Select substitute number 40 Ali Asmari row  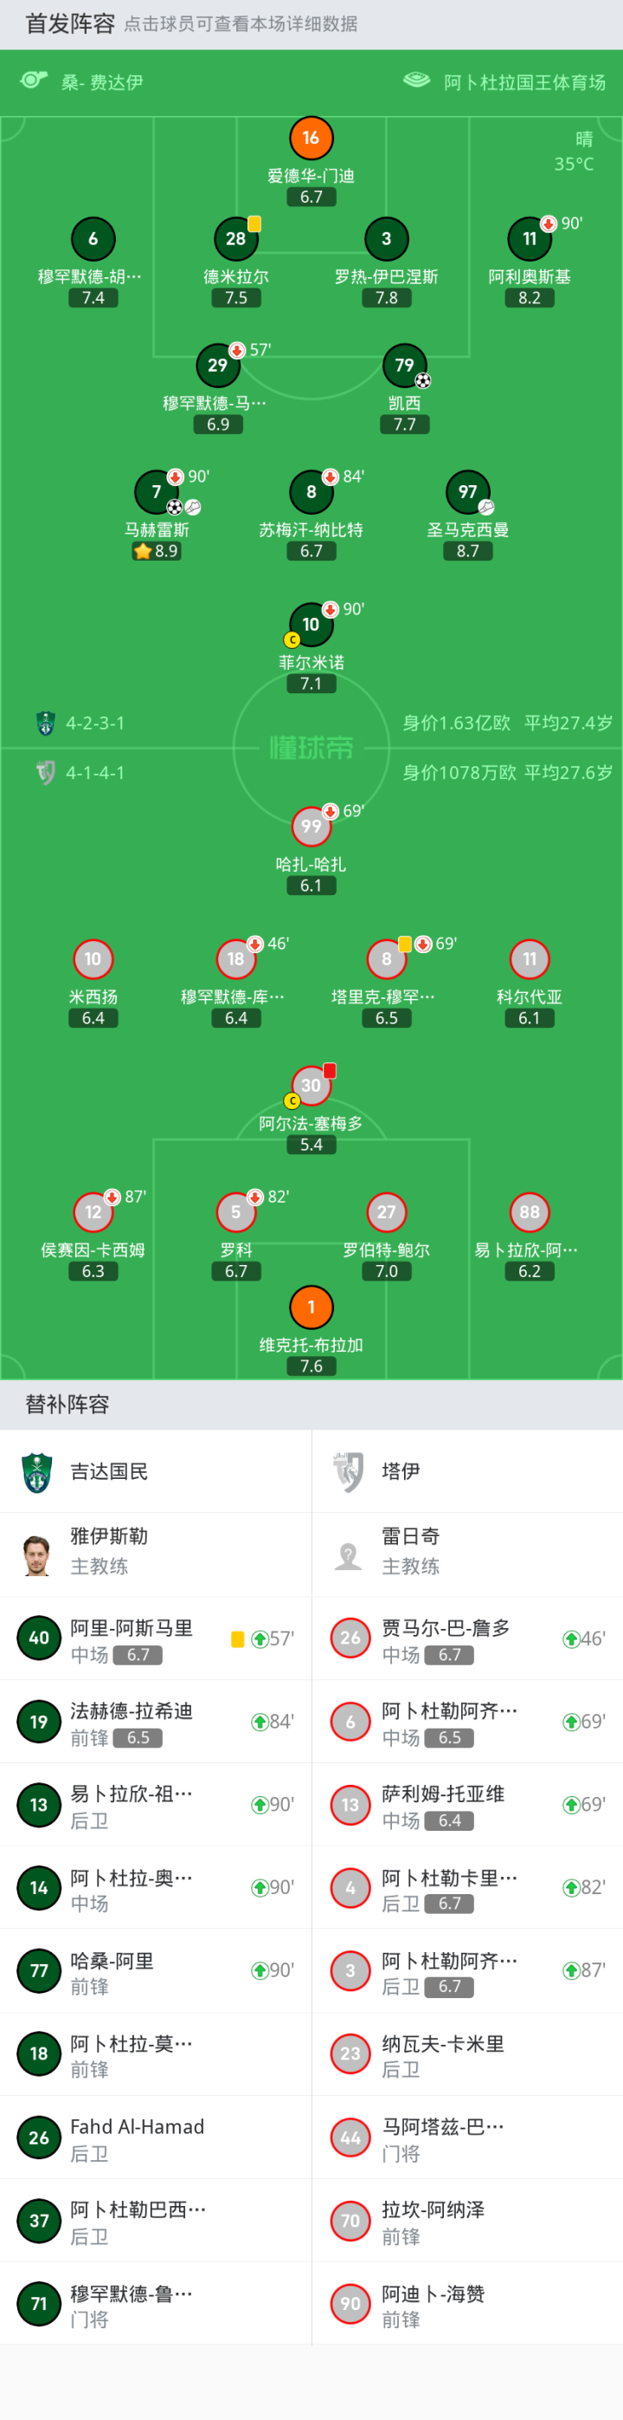click(x=156, y=1639)
